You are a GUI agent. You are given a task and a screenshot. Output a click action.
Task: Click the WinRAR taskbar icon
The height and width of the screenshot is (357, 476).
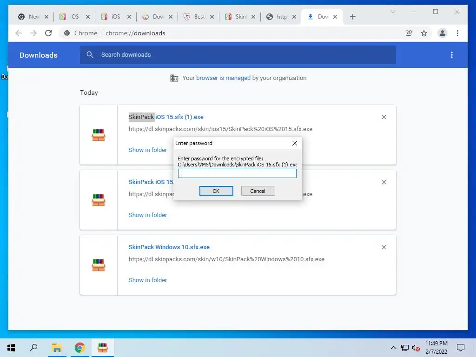point(103,348)
